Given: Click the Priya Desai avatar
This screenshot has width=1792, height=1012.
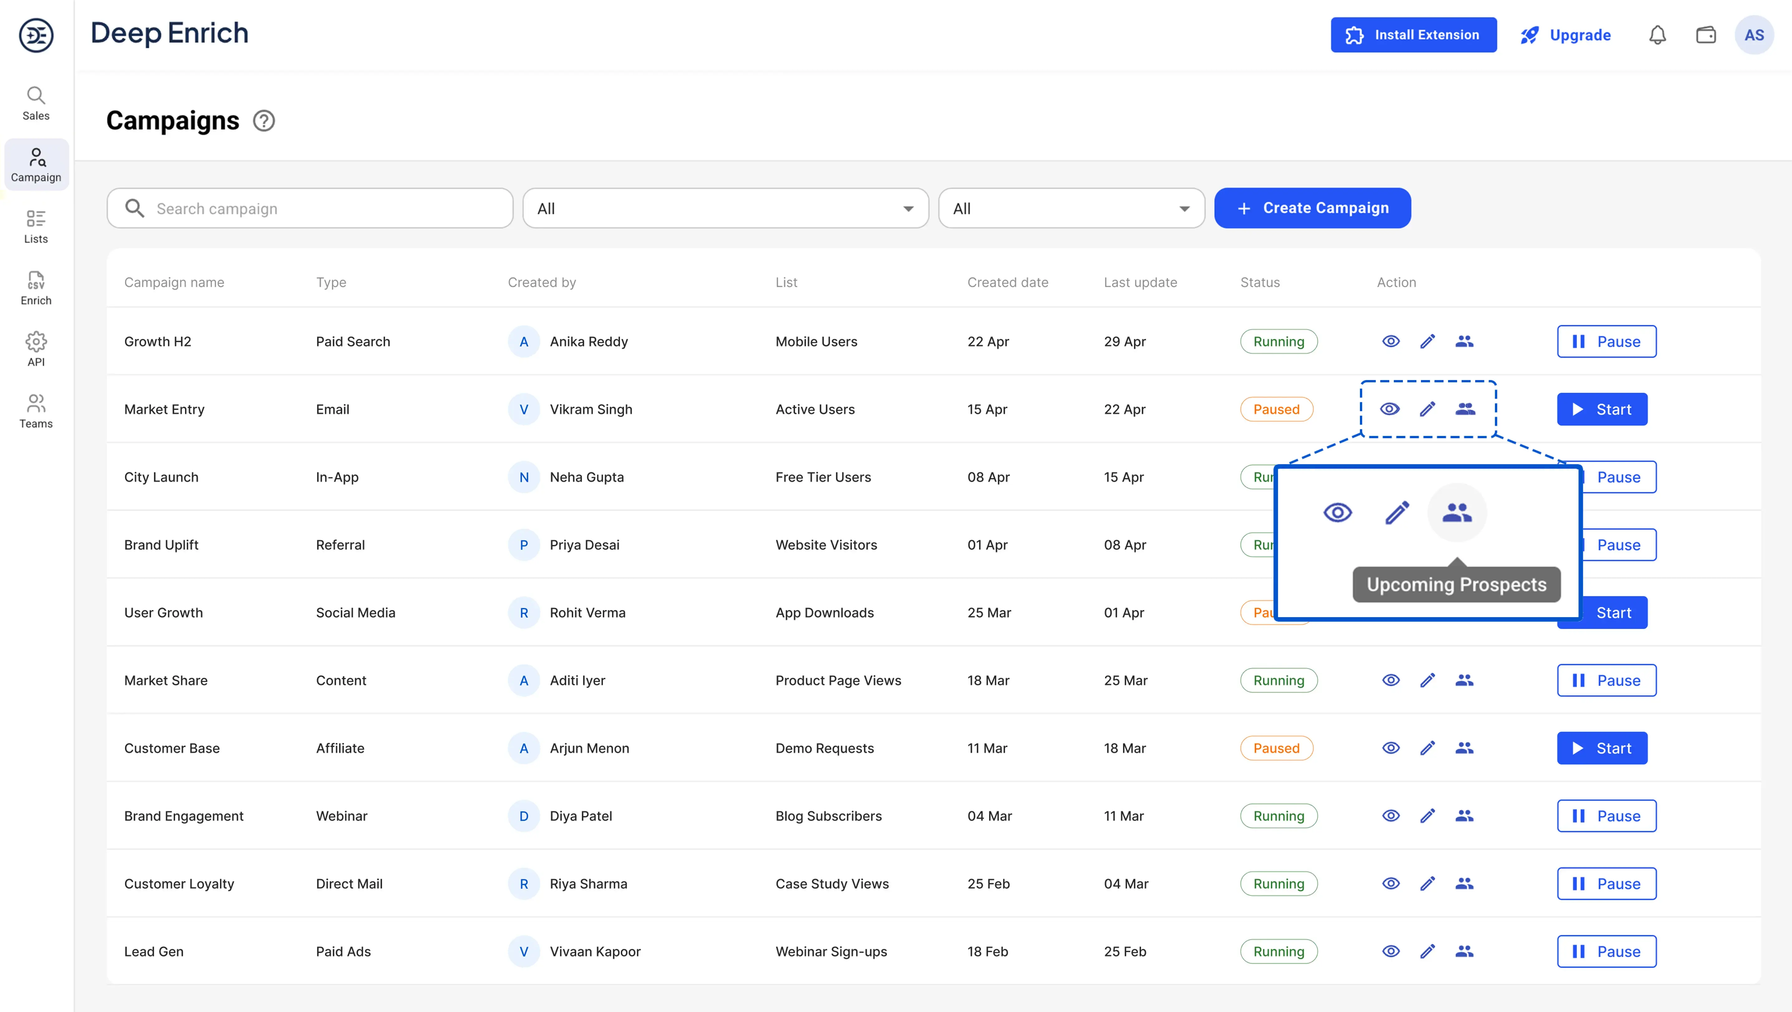Looking at the screenshot, I should pyautogui.click(x=524, y=544).
